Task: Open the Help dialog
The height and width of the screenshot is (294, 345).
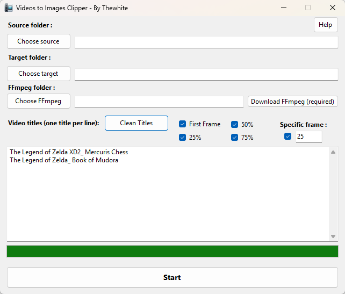Action: click(326, 25)
